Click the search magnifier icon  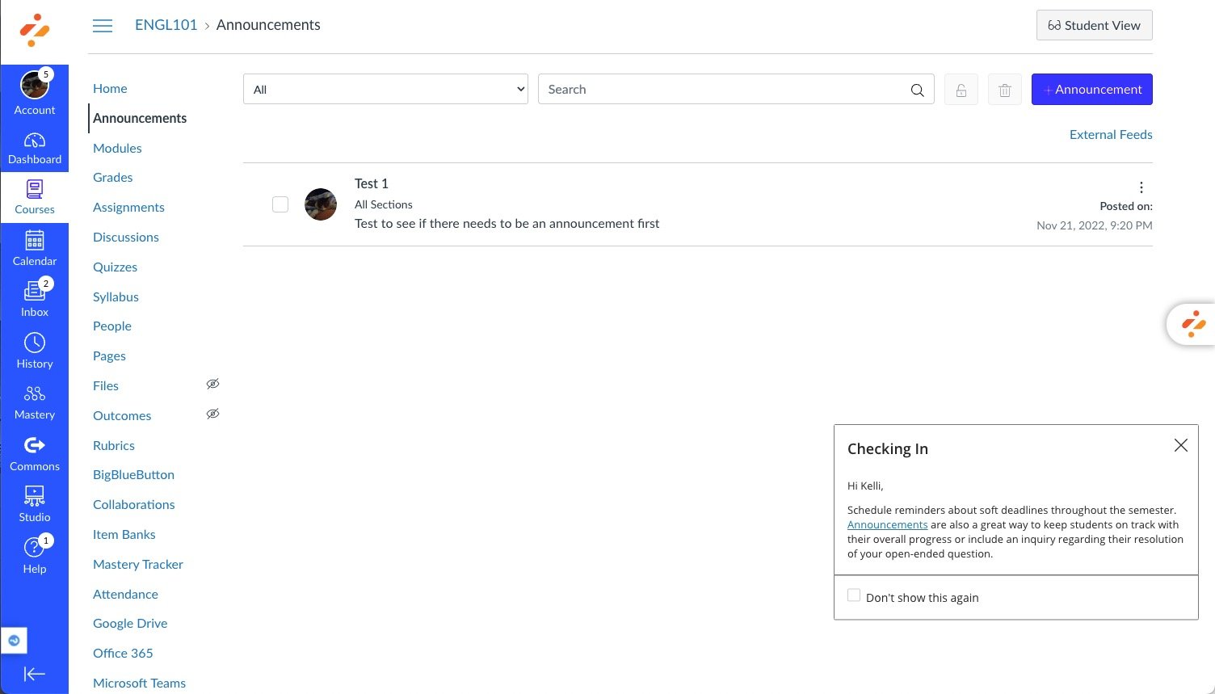tap(917, 90)
